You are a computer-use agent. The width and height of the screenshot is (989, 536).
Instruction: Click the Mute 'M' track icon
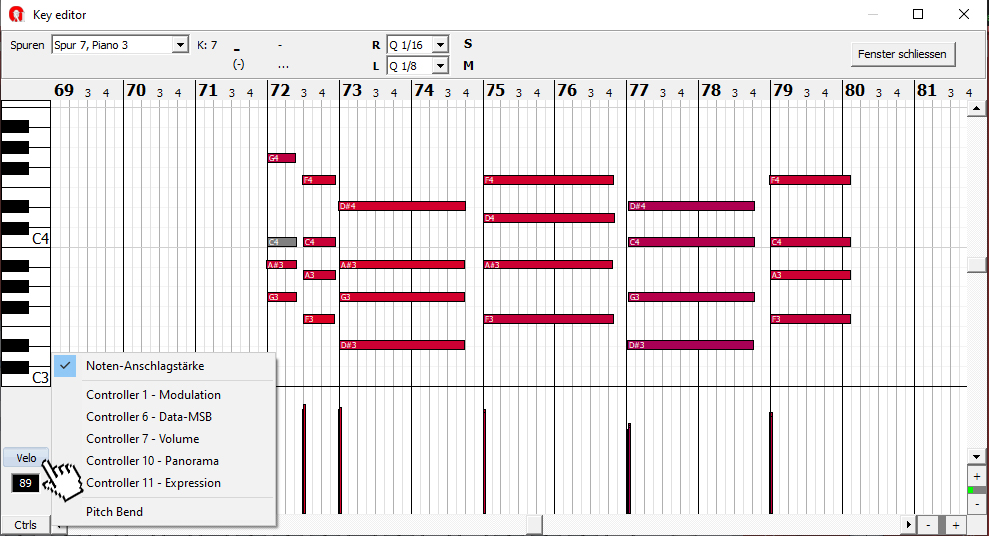(468, 66)
